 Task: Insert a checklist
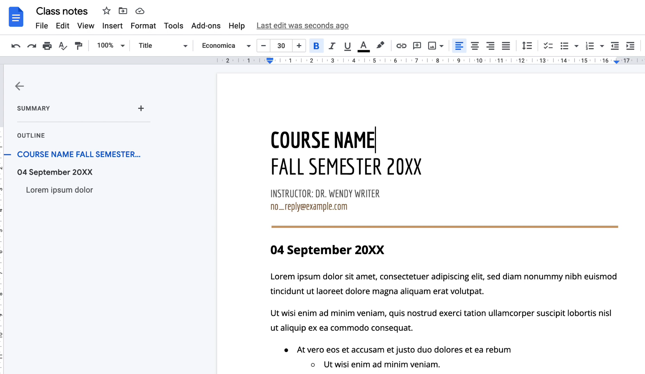point(548,46)
